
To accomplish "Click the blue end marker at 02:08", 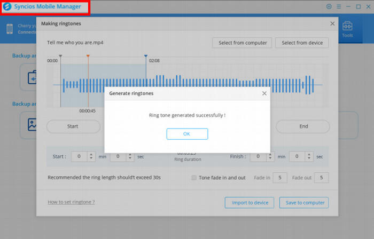I will point(145,56).
